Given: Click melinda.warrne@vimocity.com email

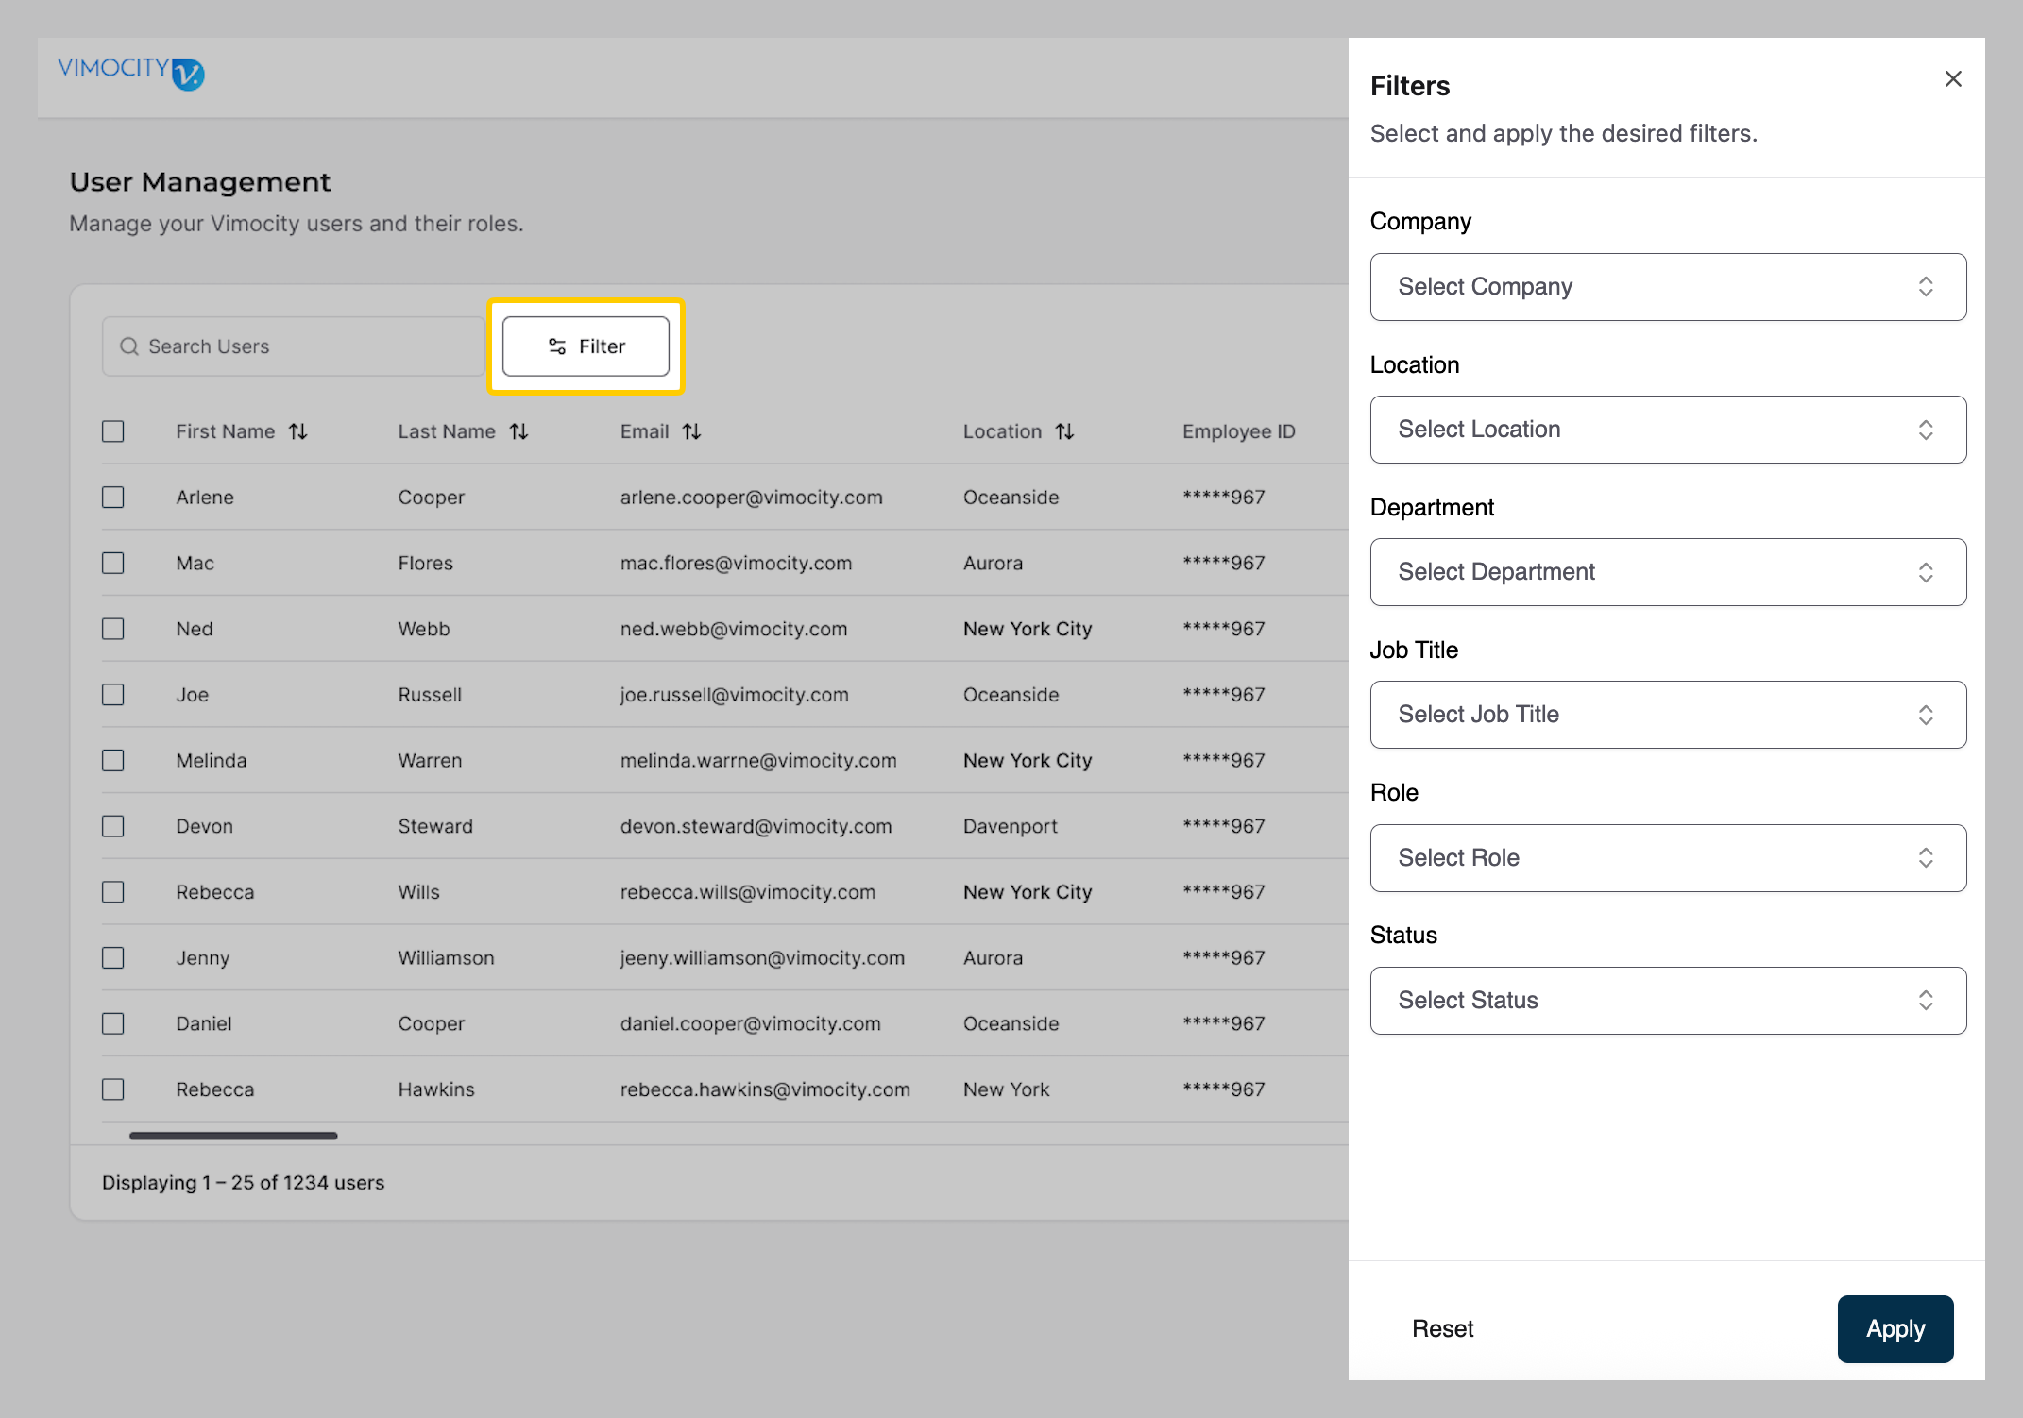Looking at the screenshot, I should [758, 761].
